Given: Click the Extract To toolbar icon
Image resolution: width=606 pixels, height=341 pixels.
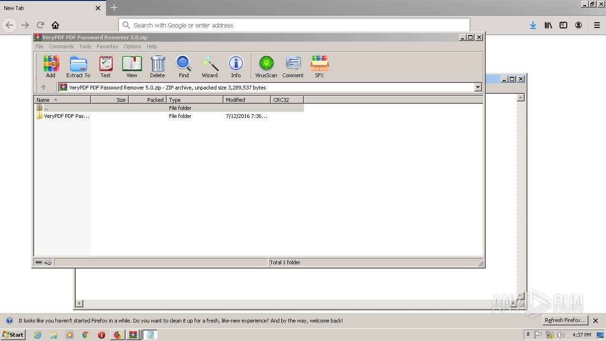Looking at the screenshot, I should point(78,66).
